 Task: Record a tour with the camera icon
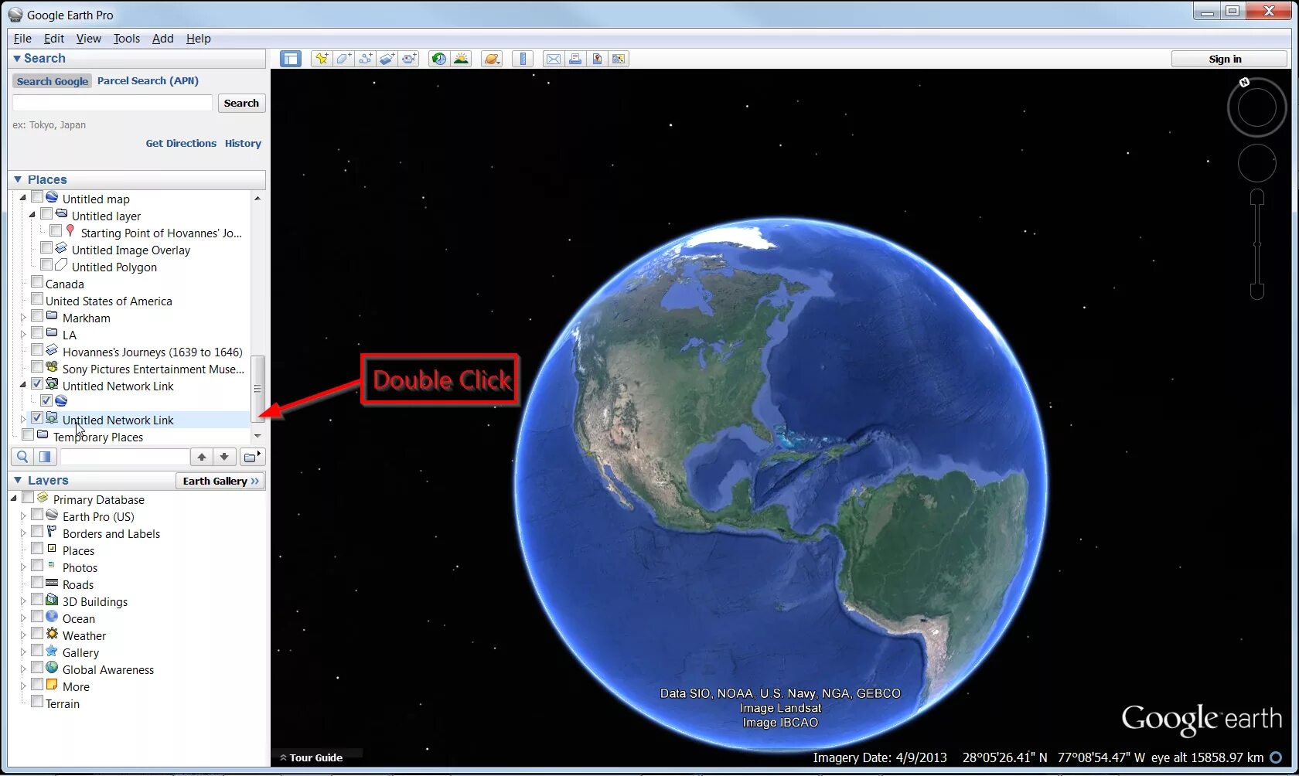pos(410,59)
